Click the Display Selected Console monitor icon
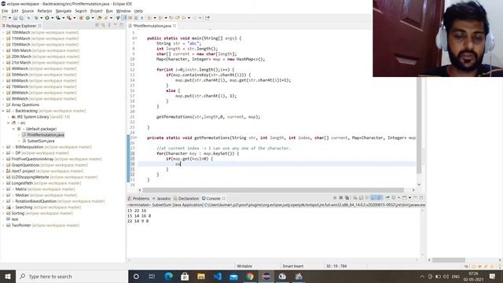The width and height of the screenshot is (503, 283). click(x=394, y=197)
